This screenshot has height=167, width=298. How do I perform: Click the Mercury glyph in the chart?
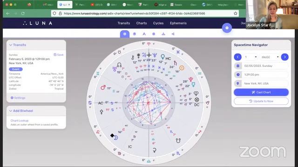(193, 84)
